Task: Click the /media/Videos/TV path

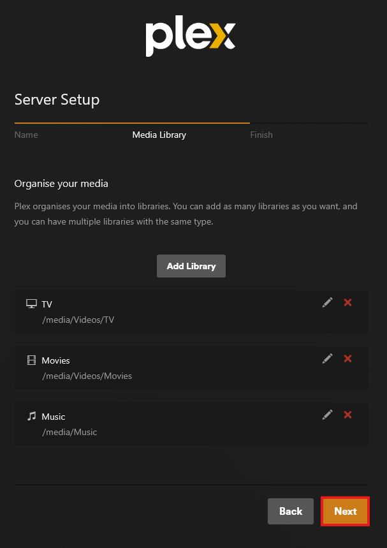Action: (x=78, y=320)
